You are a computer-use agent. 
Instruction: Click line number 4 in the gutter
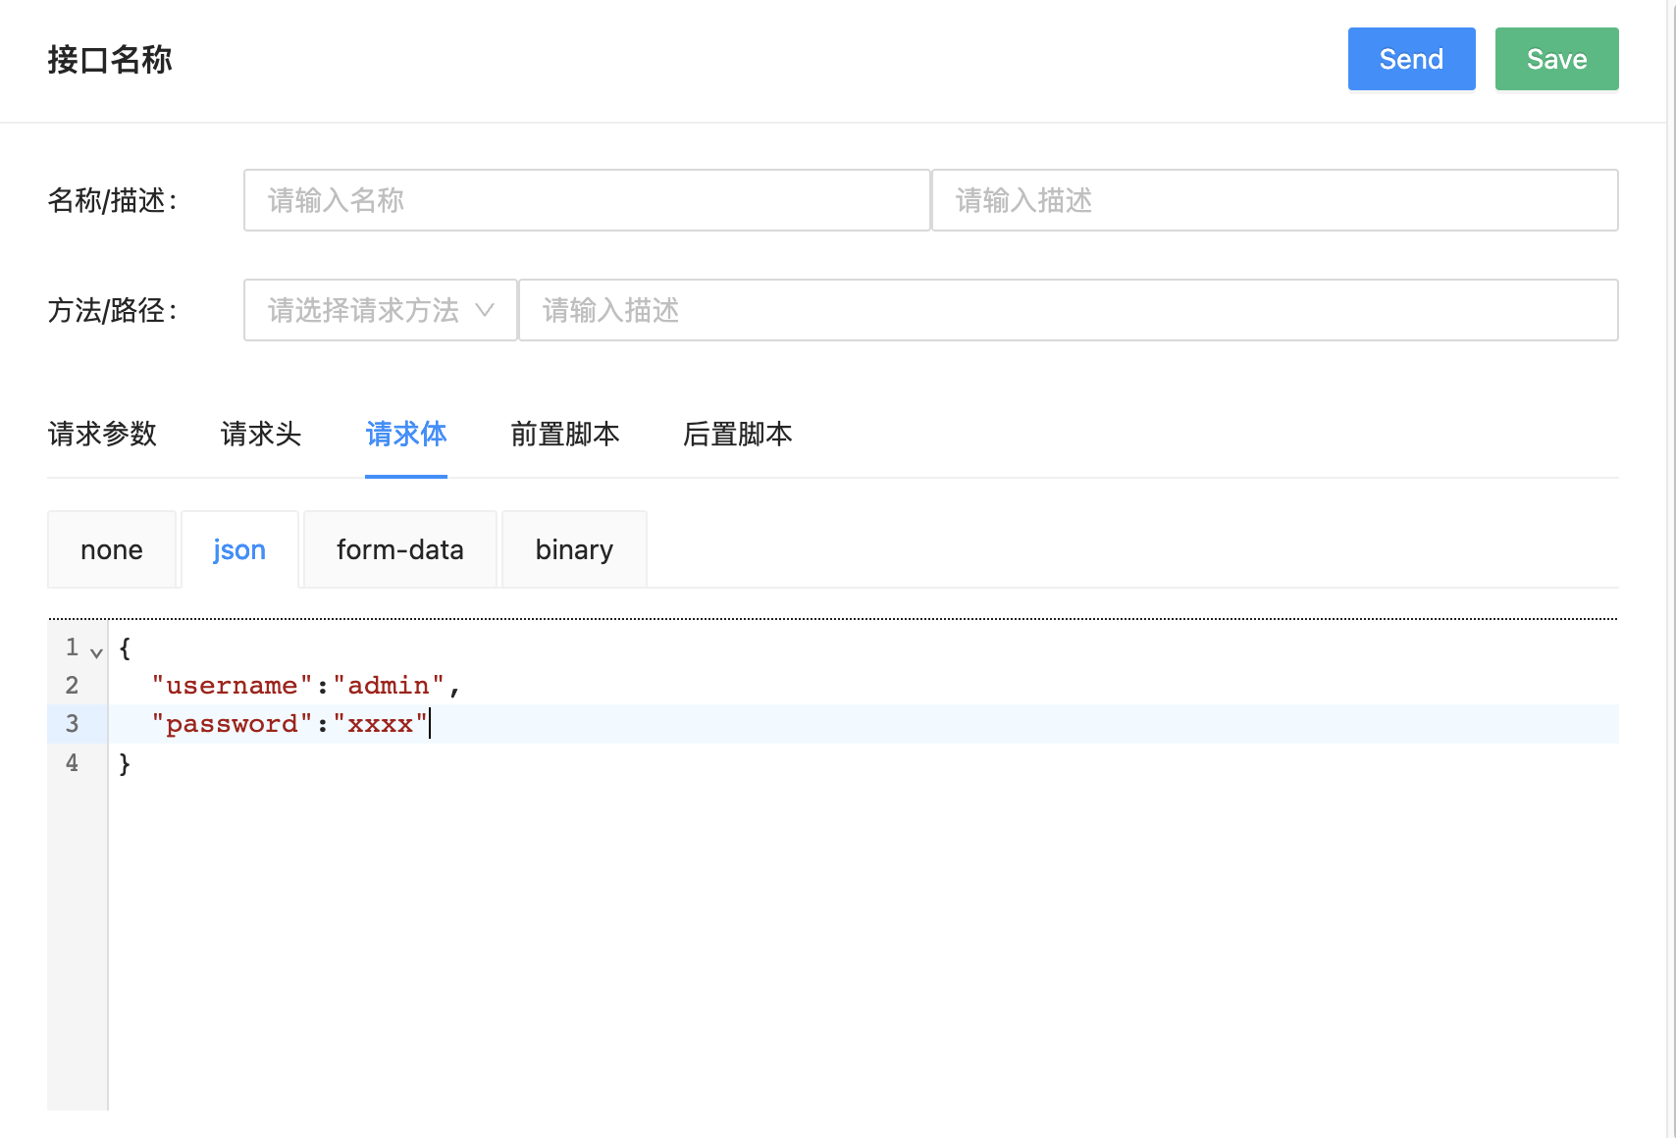click(72, 762)
